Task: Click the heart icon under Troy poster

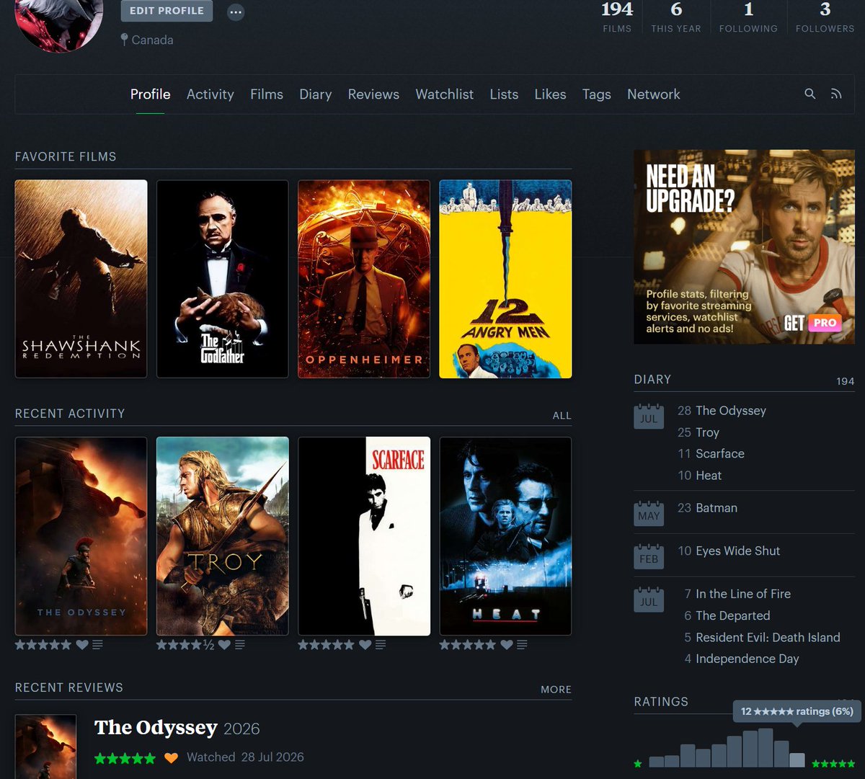Action: point(224,644)
